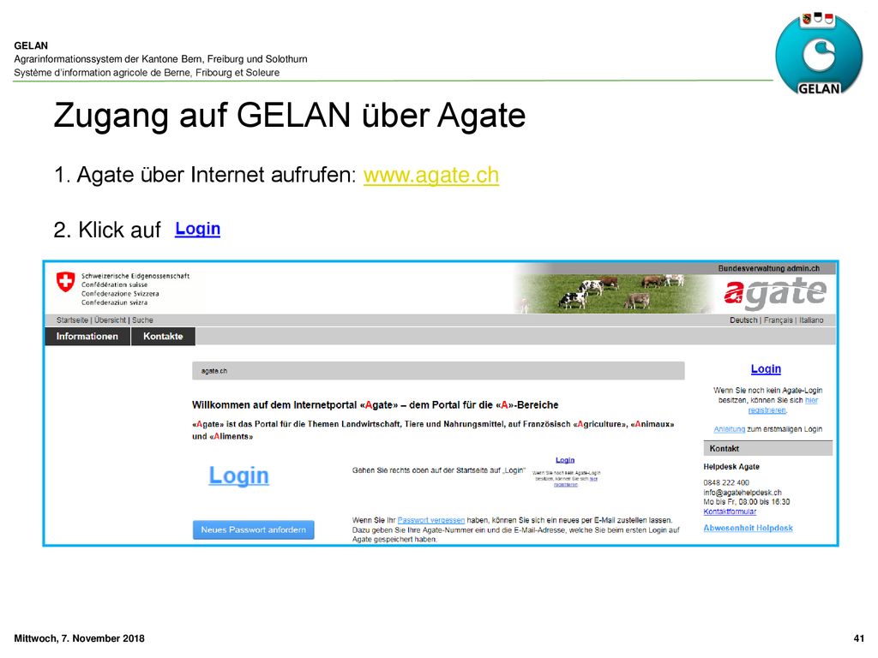Open the Übersicht link

(x=111, y=320)
